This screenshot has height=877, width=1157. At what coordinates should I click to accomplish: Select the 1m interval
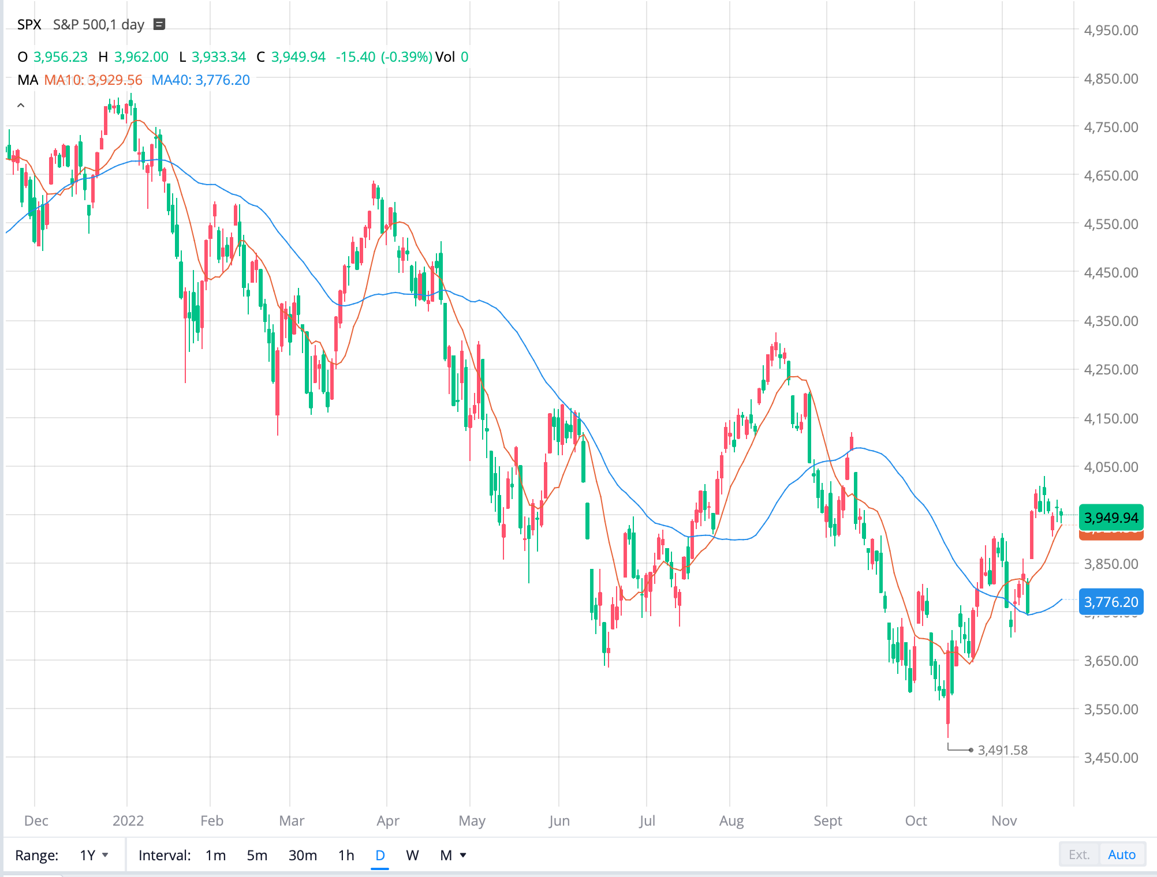[x=215, y=856]
